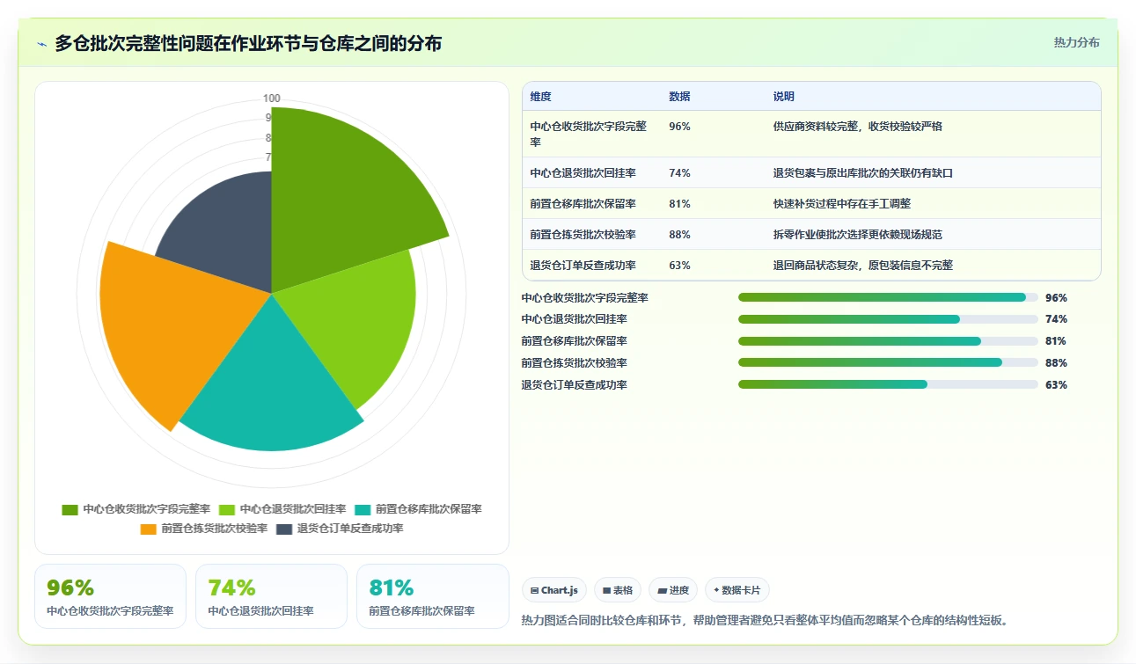Click description 拆零作业使批次选择更依赖现场规范
The width and height of the screenshot is (1136, 664).
(858, 235)
